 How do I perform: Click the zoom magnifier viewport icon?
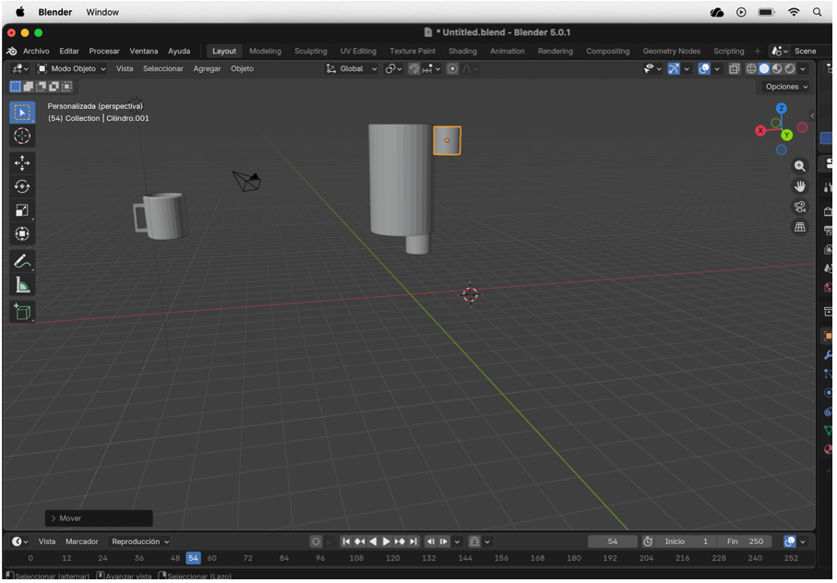click(x=800, y=166)
